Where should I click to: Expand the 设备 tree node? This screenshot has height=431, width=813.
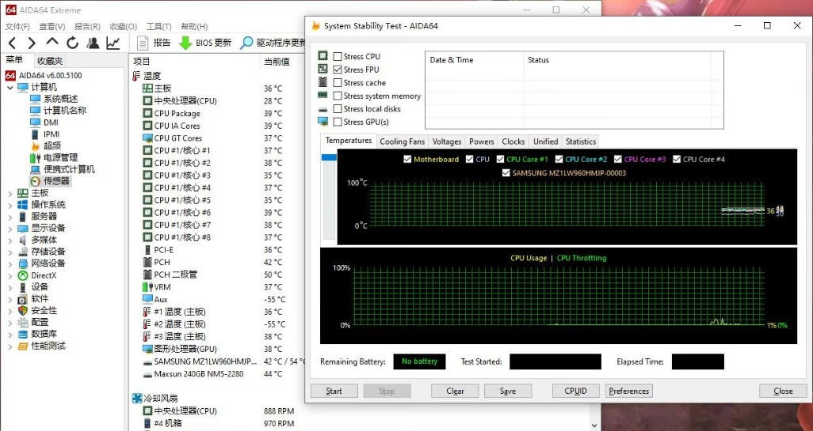coord(10,287)
